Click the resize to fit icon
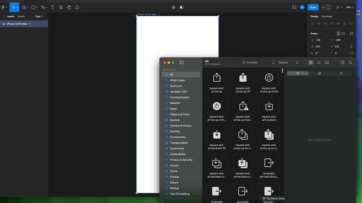 click(x=351, y=34)
